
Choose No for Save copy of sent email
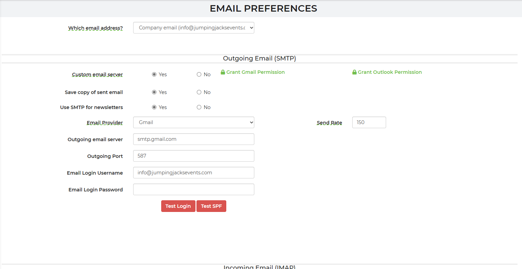[199, 92]
